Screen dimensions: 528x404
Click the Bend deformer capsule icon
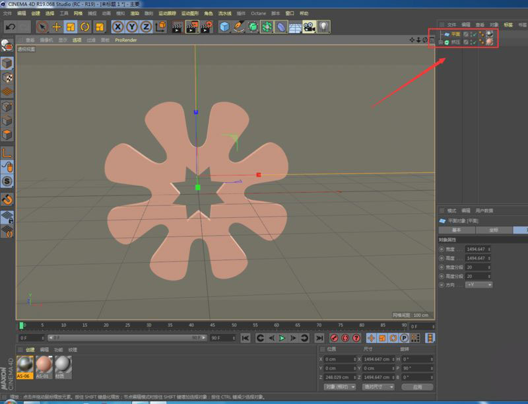point(281,26)
